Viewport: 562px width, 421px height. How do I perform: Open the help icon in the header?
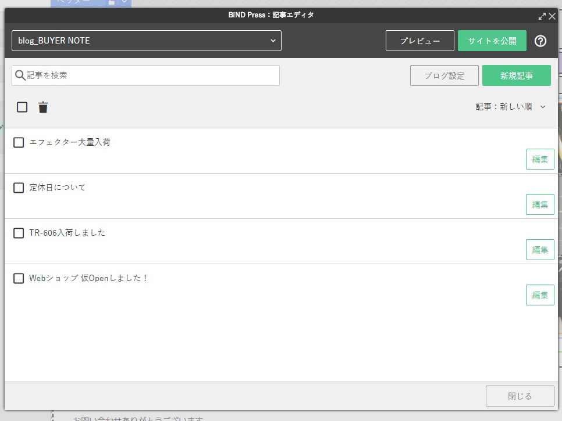540,41
